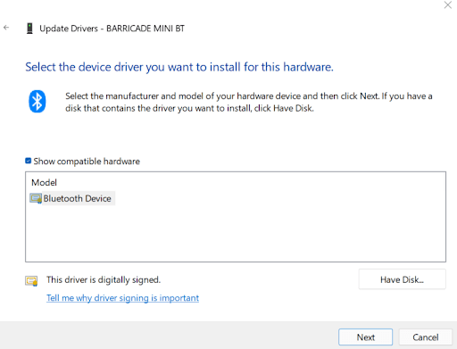The image size is (457, 349).
Task: Open Tell me why driver signing is important
Action: (x=122, y=298)
